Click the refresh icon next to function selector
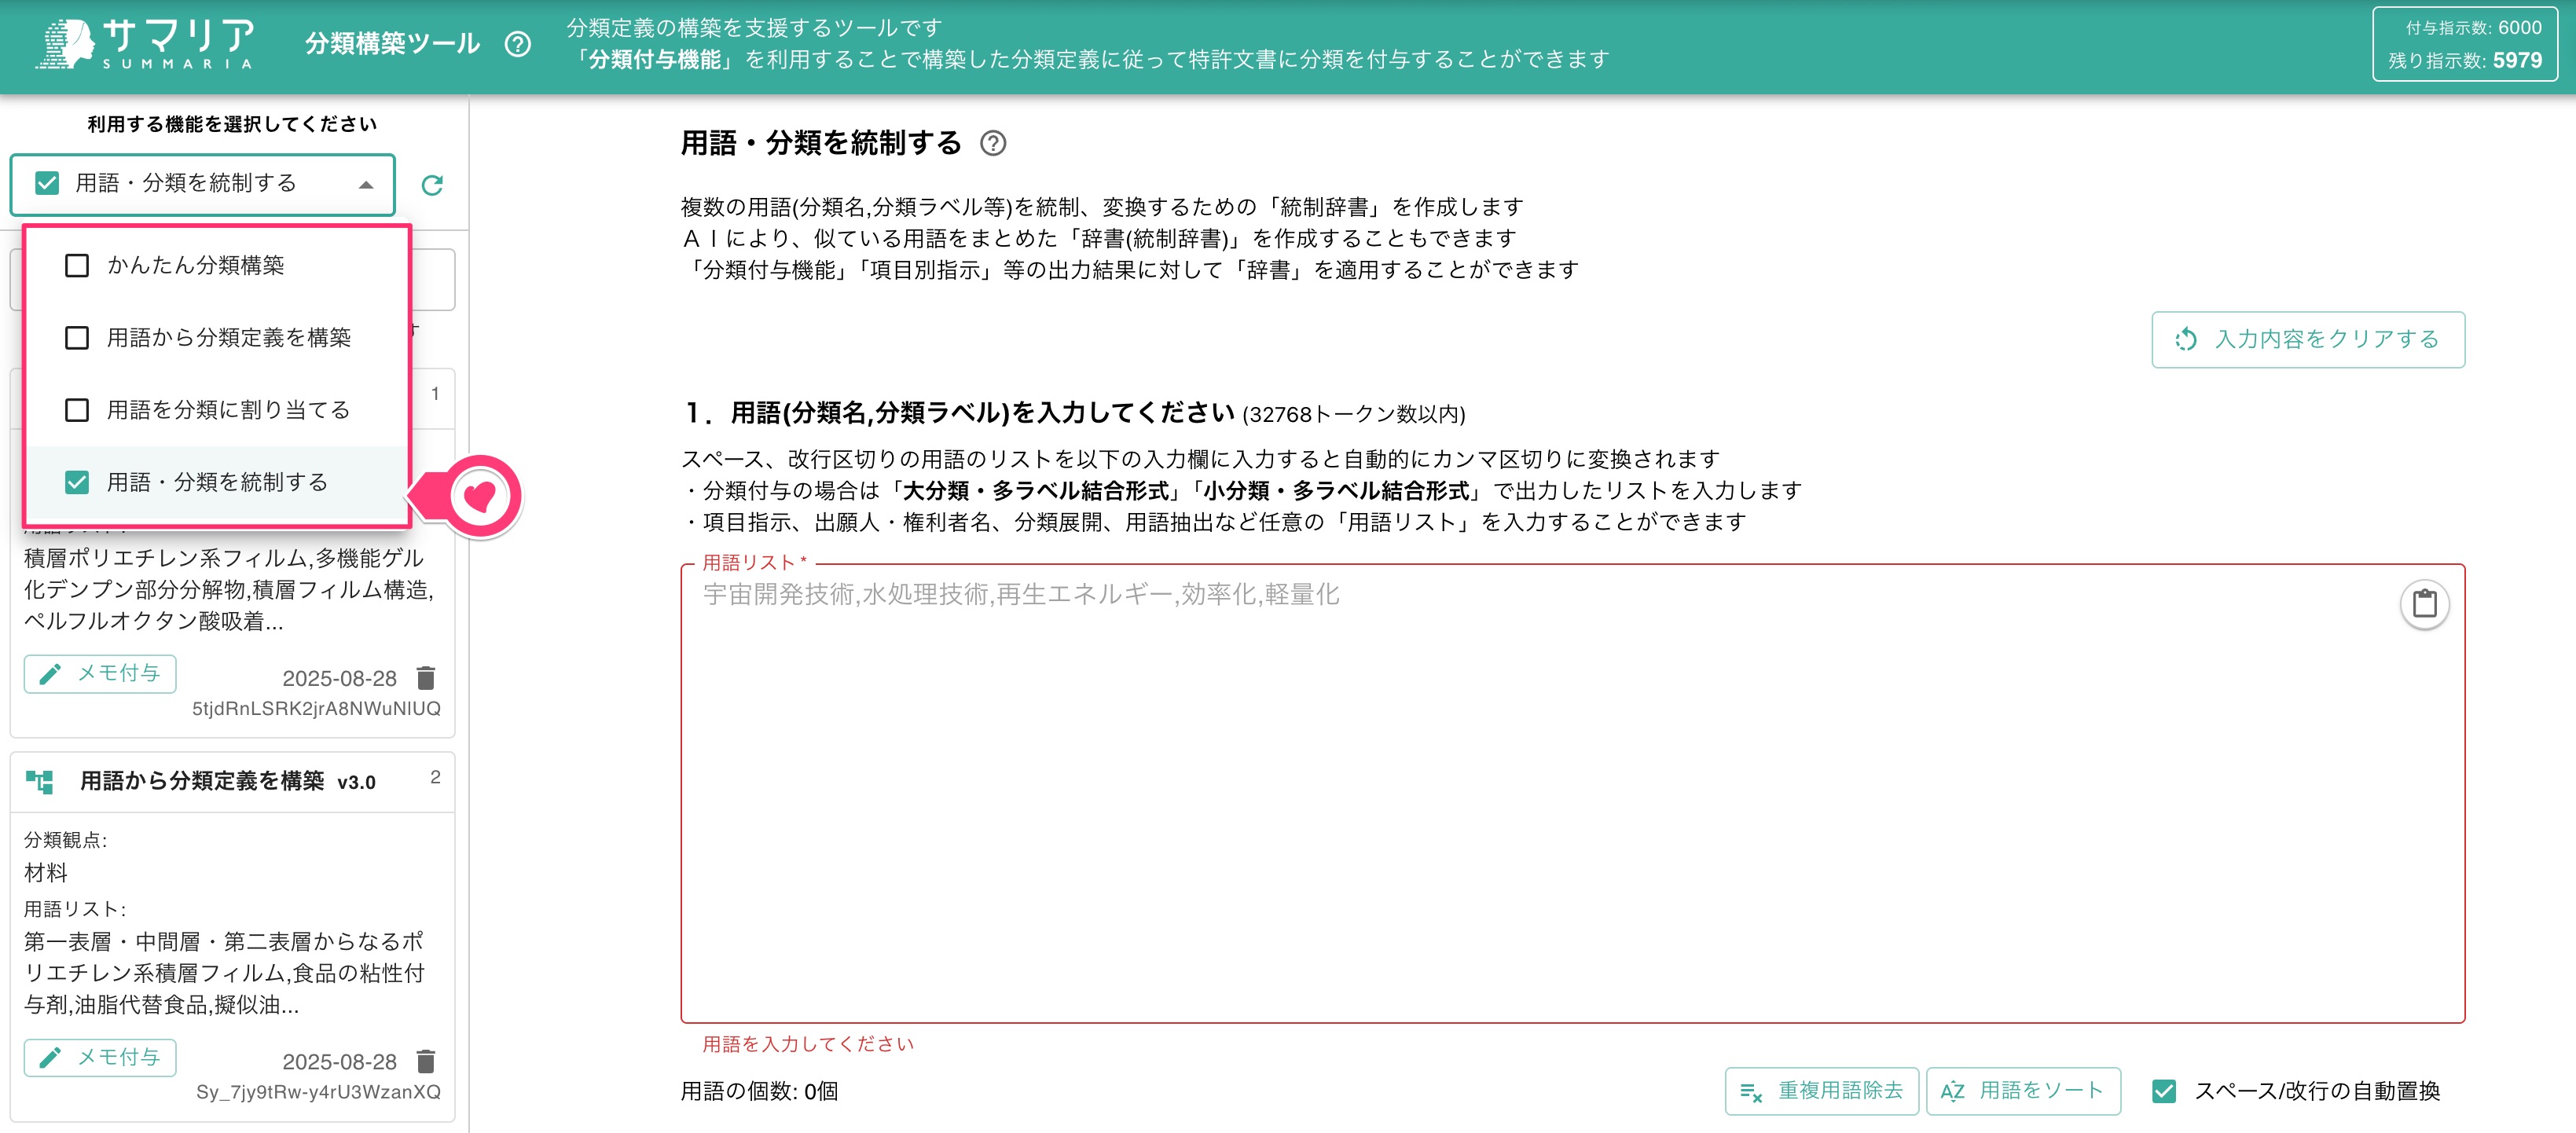The image size is (2576, 1133). pyautogui.click(x=432, y=185)
